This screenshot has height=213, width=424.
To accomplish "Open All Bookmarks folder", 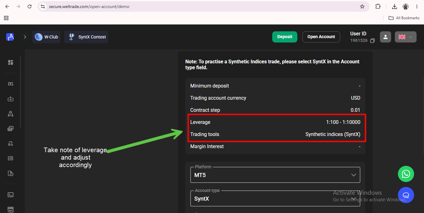I will 404,18.
